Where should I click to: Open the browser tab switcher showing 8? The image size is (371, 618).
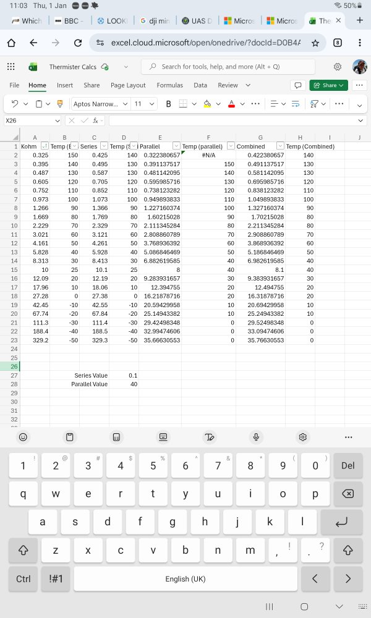coord(338,43)
